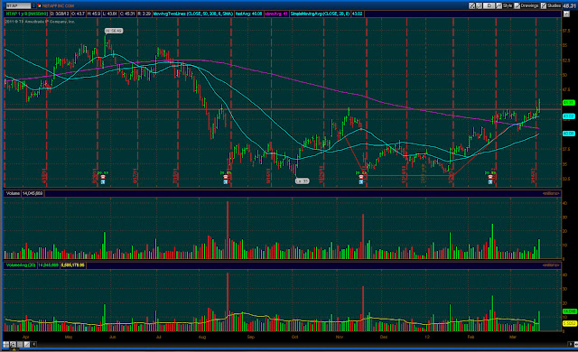Open the Drawings menu
Viewport: 578px width, 352px height.
tap(529, 5)
